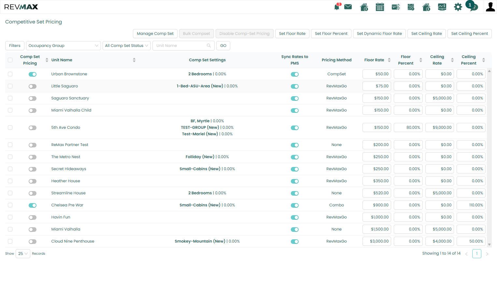The image size is (497, 298).
Task: Focus the Unit Name search field
Action: pyautogui.click(x=183, y=46)
